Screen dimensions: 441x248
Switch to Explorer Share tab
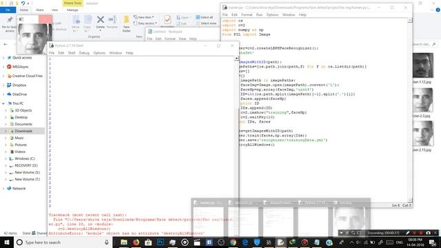tap(40, 10)
